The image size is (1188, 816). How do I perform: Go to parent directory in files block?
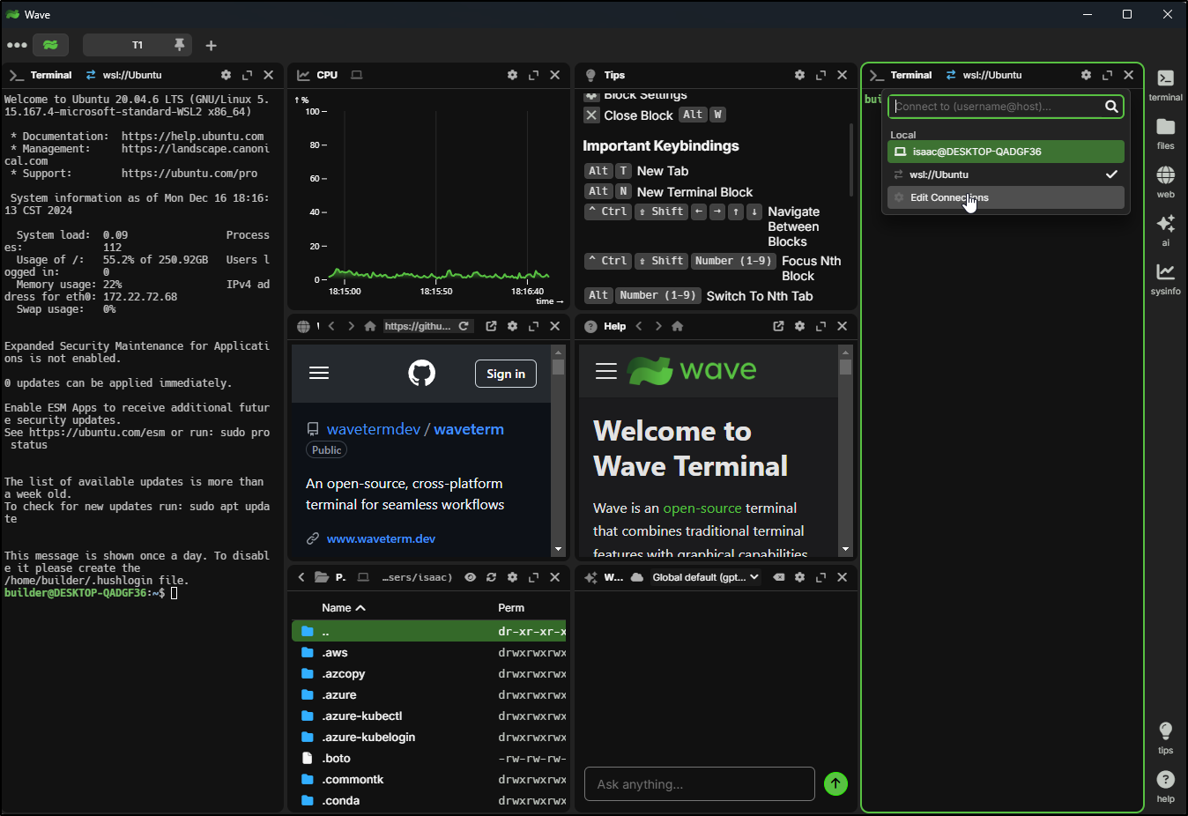point(301,577)
